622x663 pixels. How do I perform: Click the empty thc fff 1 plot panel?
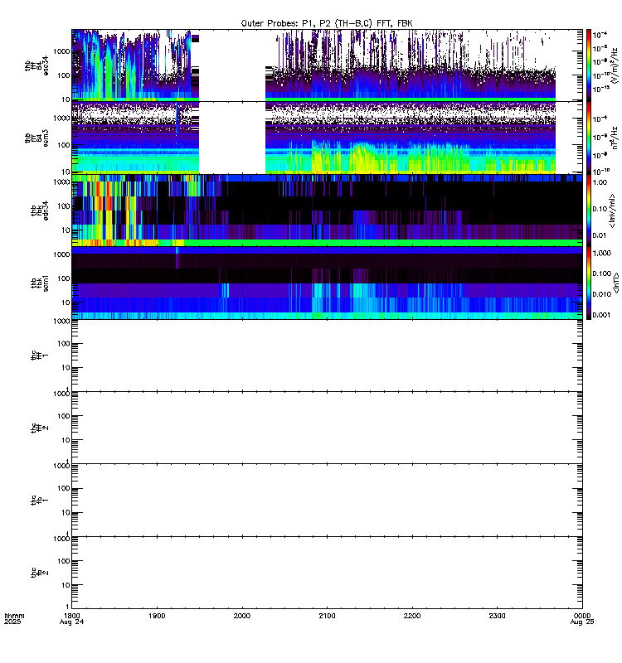pos(327,356)
